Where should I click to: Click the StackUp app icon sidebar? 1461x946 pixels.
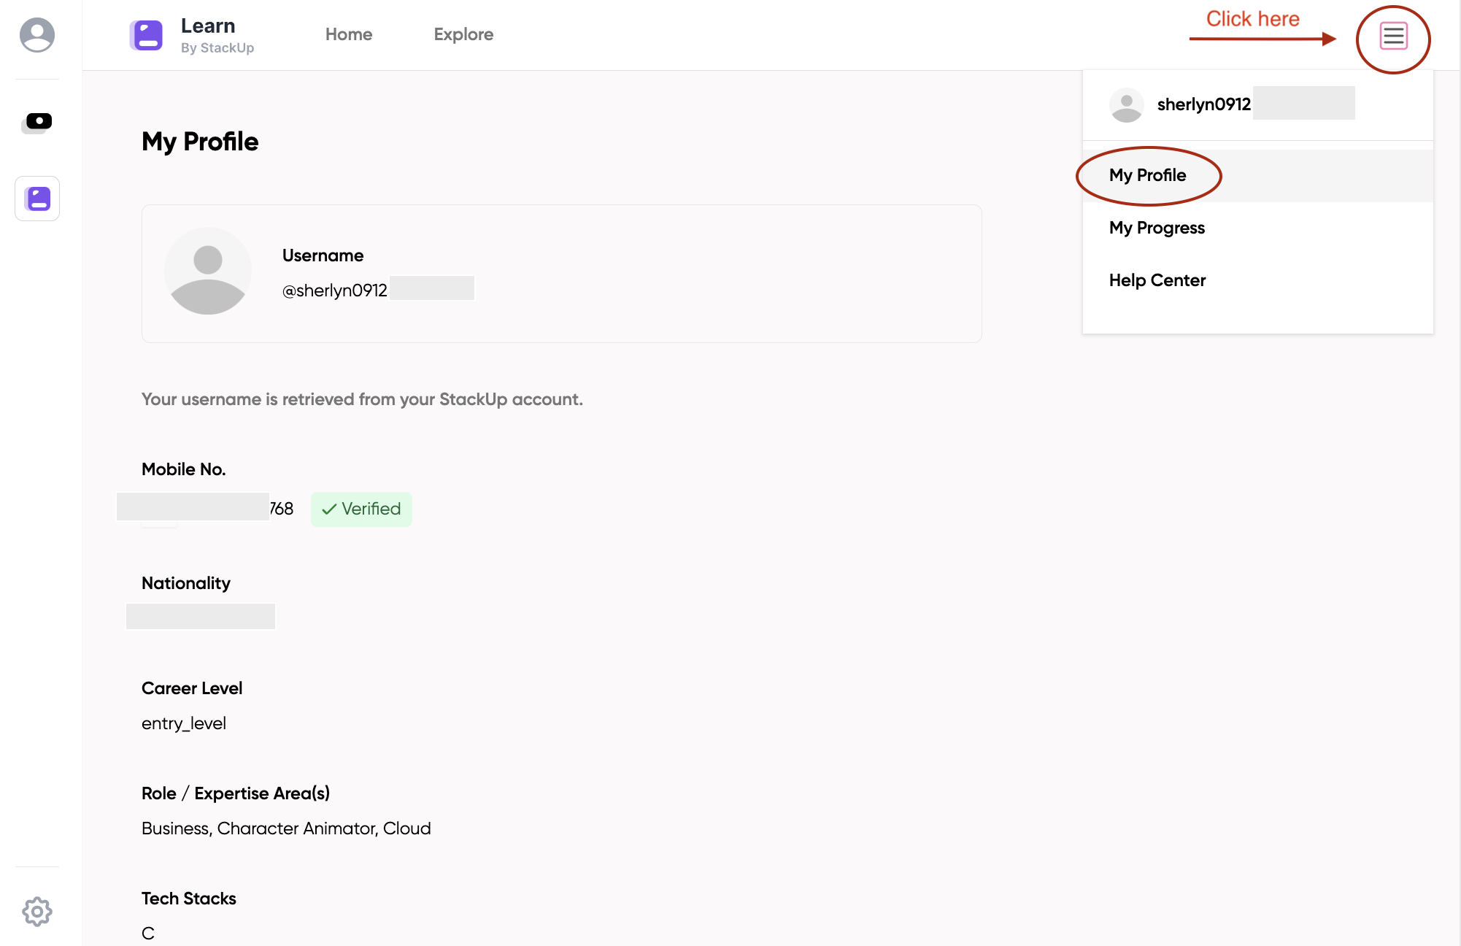[x=37, y=197]
